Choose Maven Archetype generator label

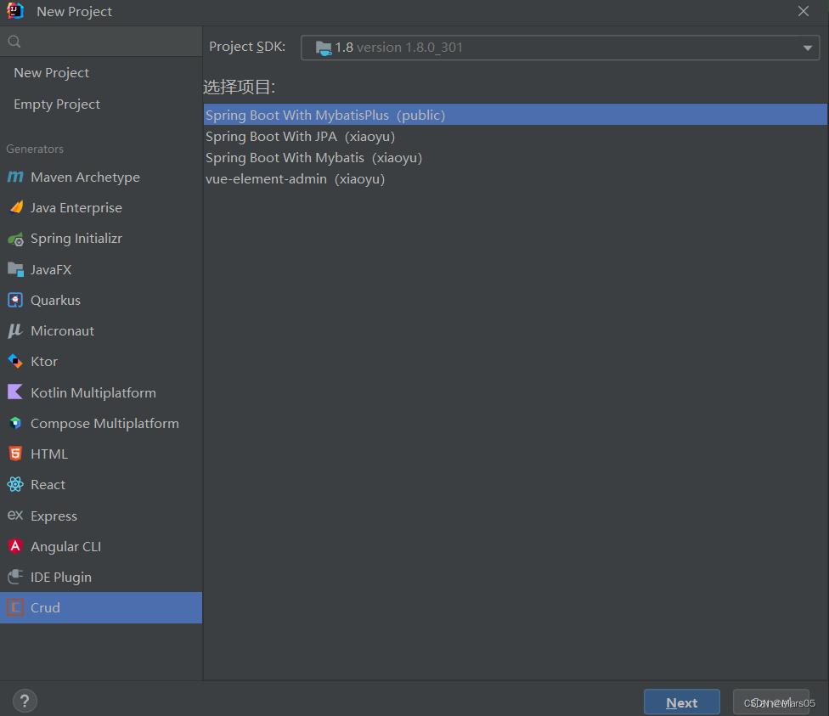point(85,178)
